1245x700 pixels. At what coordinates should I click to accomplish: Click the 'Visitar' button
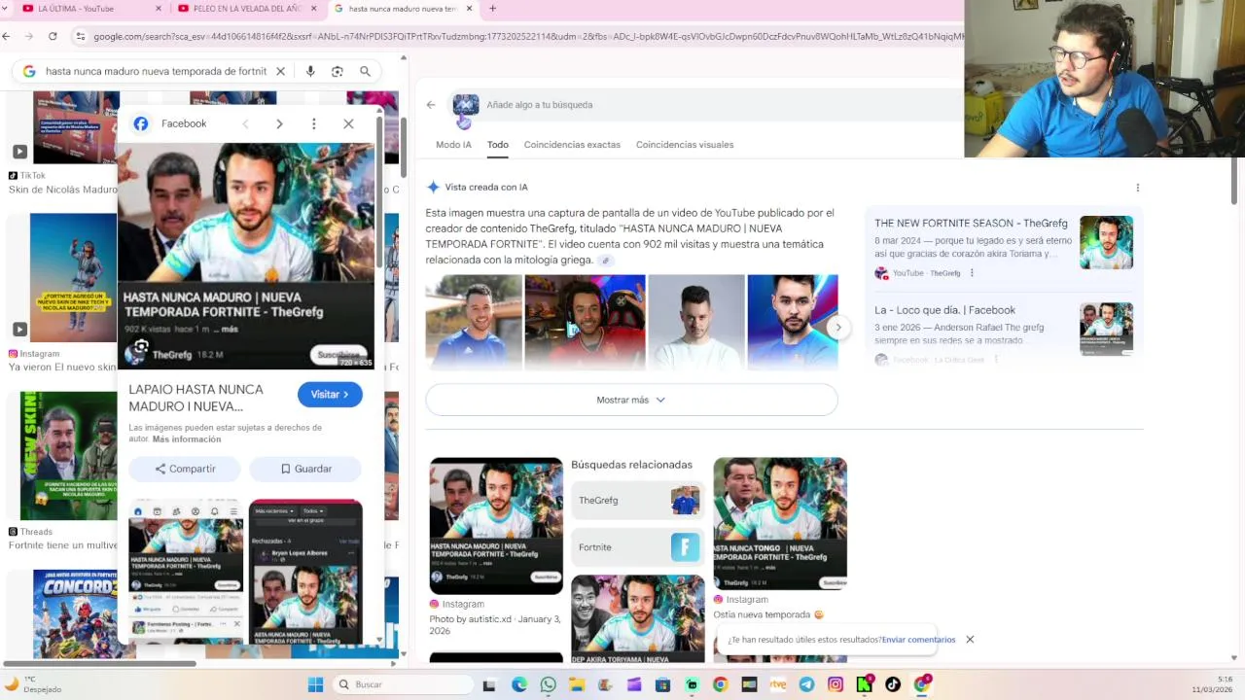[x=330, y=395]
